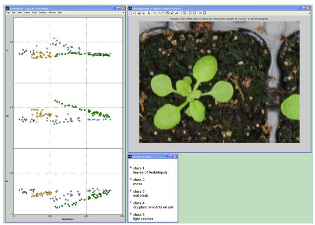
Task: Click the Save Figure disk icon
Action: [x=139, y=13]
